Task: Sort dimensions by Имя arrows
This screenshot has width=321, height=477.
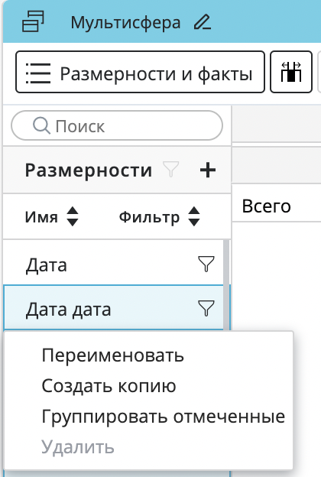Action: click(x=73, y=216)
